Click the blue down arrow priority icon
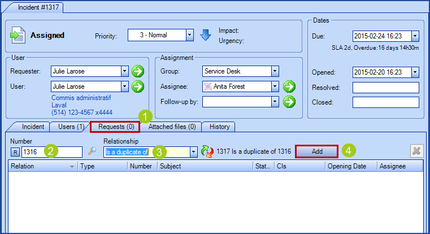The width and height of the screenshot is (430, 234). pos(206,35)
